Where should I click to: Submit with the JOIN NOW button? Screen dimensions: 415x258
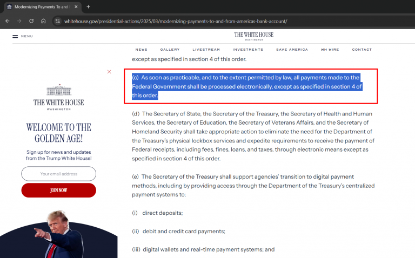(x=59, y=191)
